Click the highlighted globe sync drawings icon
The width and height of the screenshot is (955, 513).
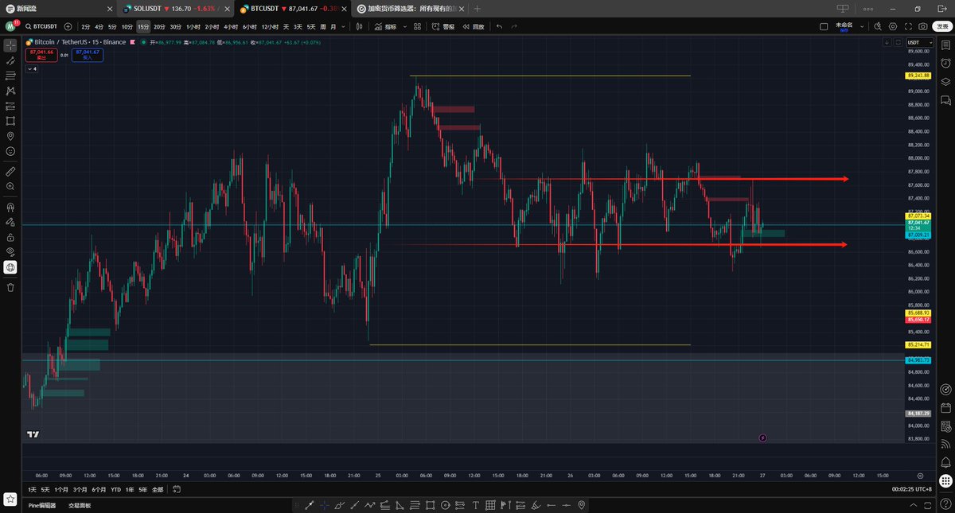(x=10, y=267)
